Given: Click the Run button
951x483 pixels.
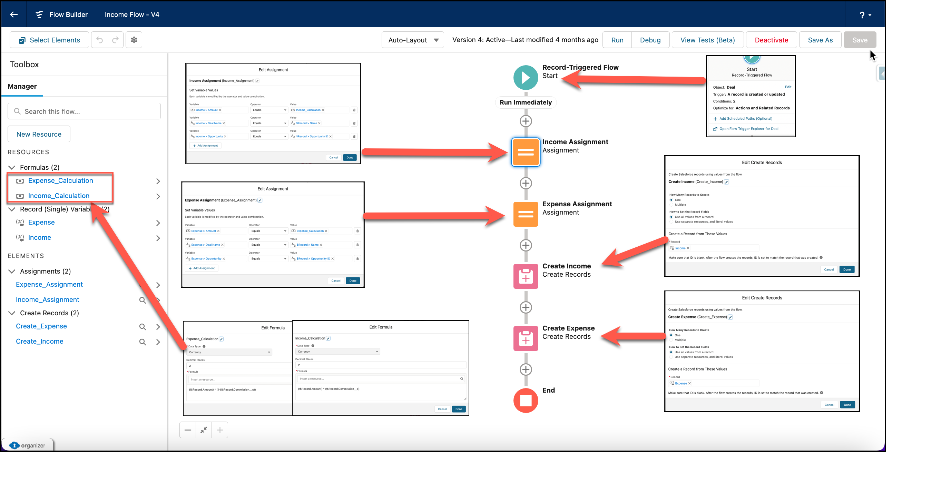Looking at the screenshot, I should [x=617, y=40].
